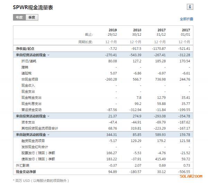Click the financing cash value 344.31
Viewport: 208px width, 186px height.
click(112, 135)
